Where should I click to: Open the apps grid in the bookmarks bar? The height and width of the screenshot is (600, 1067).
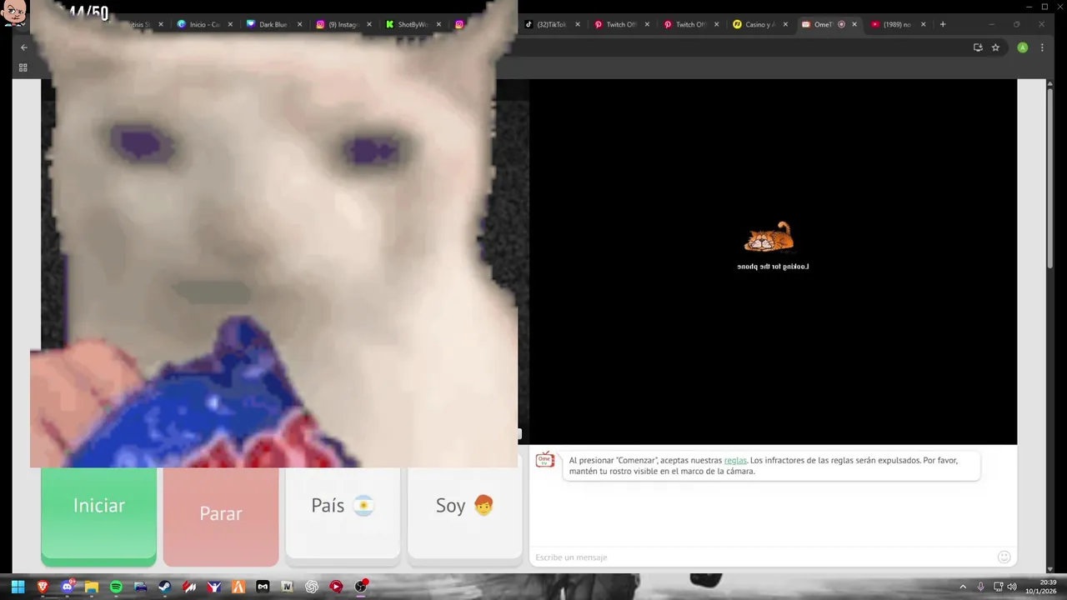coord(23,67)
